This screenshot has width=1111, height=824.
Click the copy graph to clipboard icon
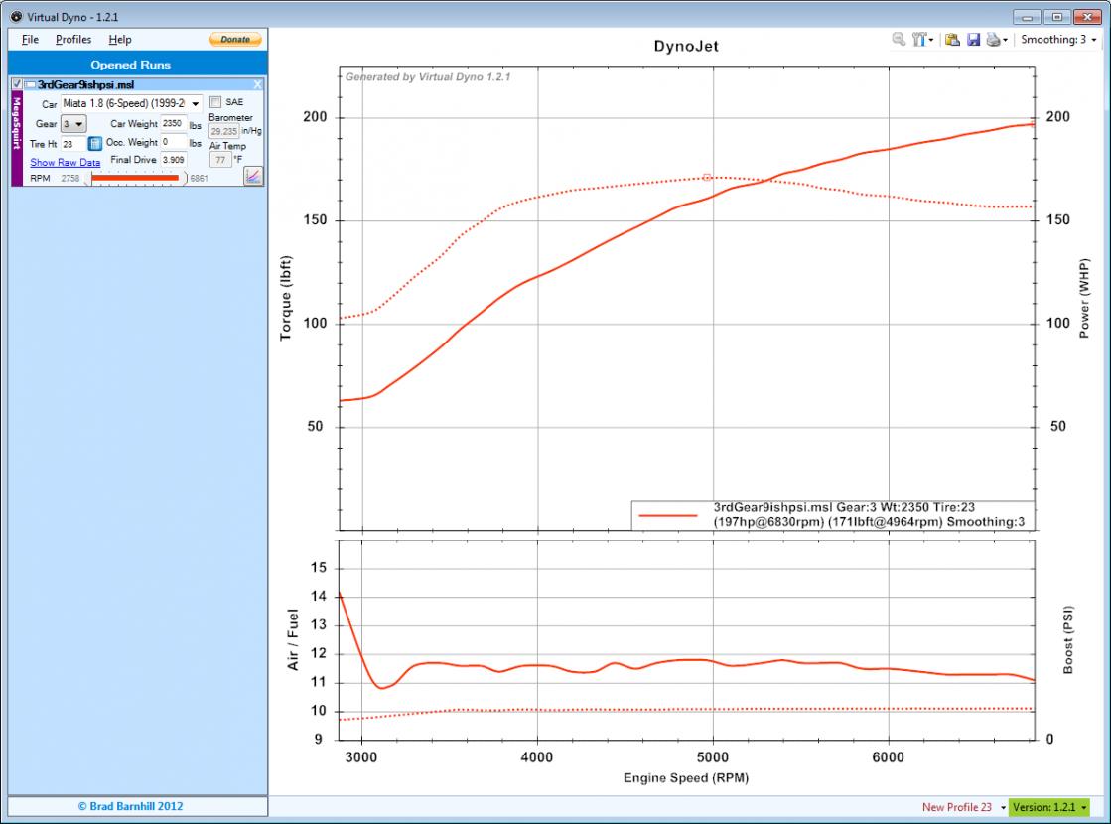click(952, 40)
